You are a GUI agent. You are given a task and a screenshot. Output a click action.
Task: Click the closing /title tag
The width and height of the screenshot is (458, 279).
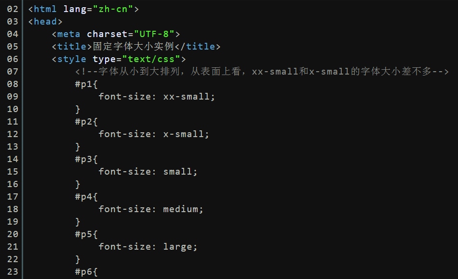[x=198, y=47]
